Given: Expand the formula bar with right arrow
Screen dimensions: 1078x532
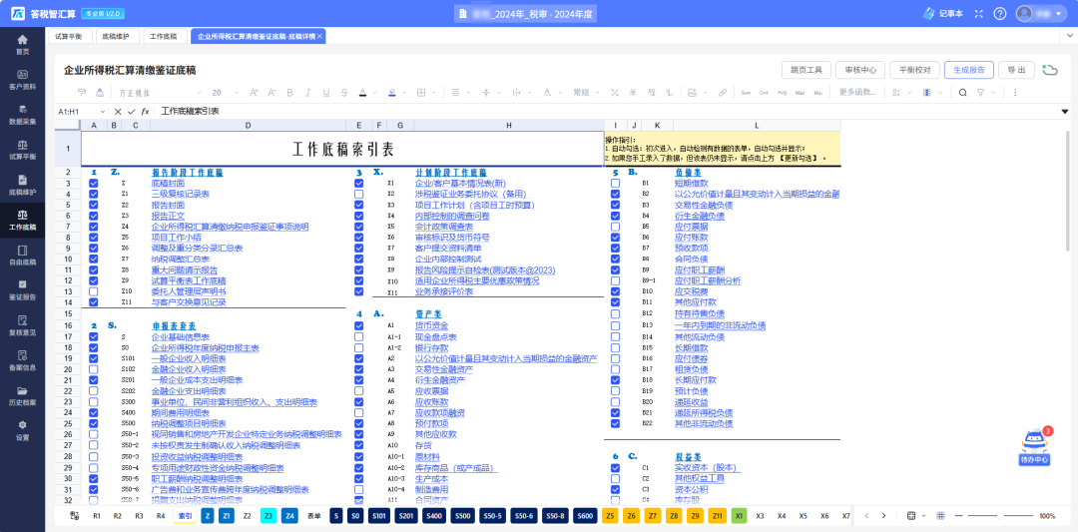Looking at the screenshot, I should 1064,111.
